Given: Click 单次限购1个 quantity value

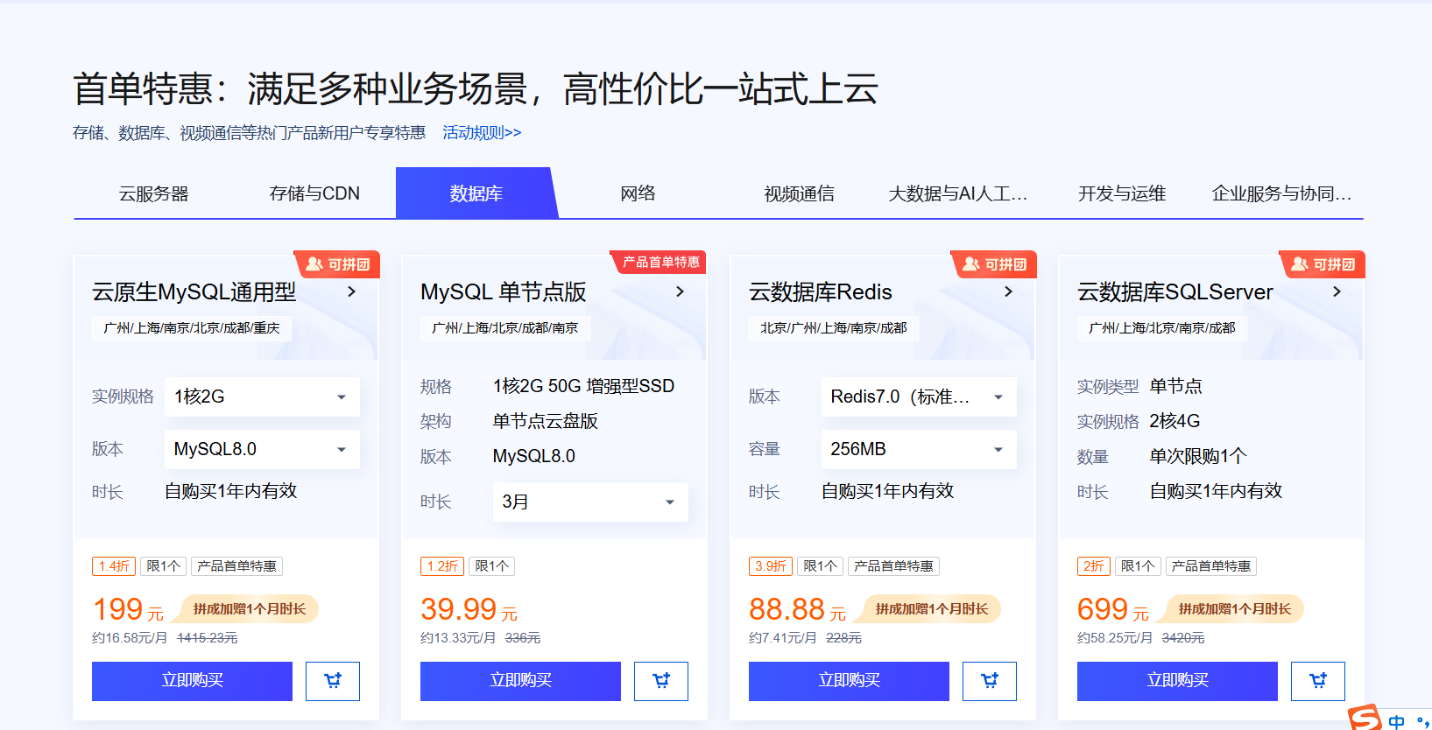Looking at the screenshot, I should point(1198,456).
